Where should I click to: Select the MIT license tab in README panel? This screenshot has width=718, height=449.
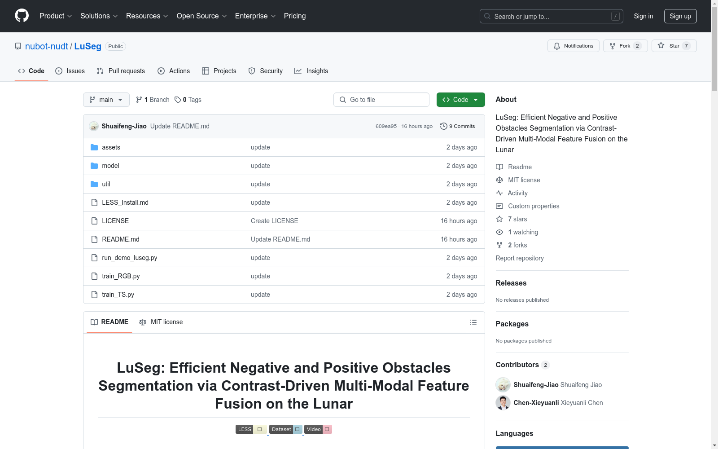[x=161, y=322]
